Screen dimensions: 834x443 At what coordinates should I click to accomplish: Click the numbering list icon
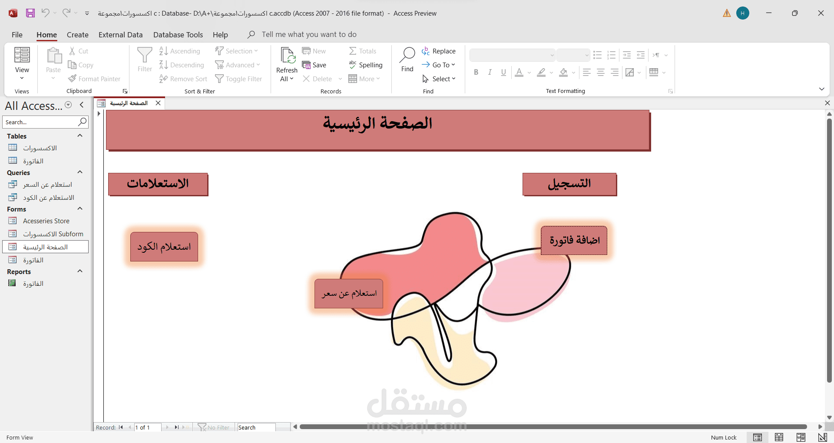[612, 55]
